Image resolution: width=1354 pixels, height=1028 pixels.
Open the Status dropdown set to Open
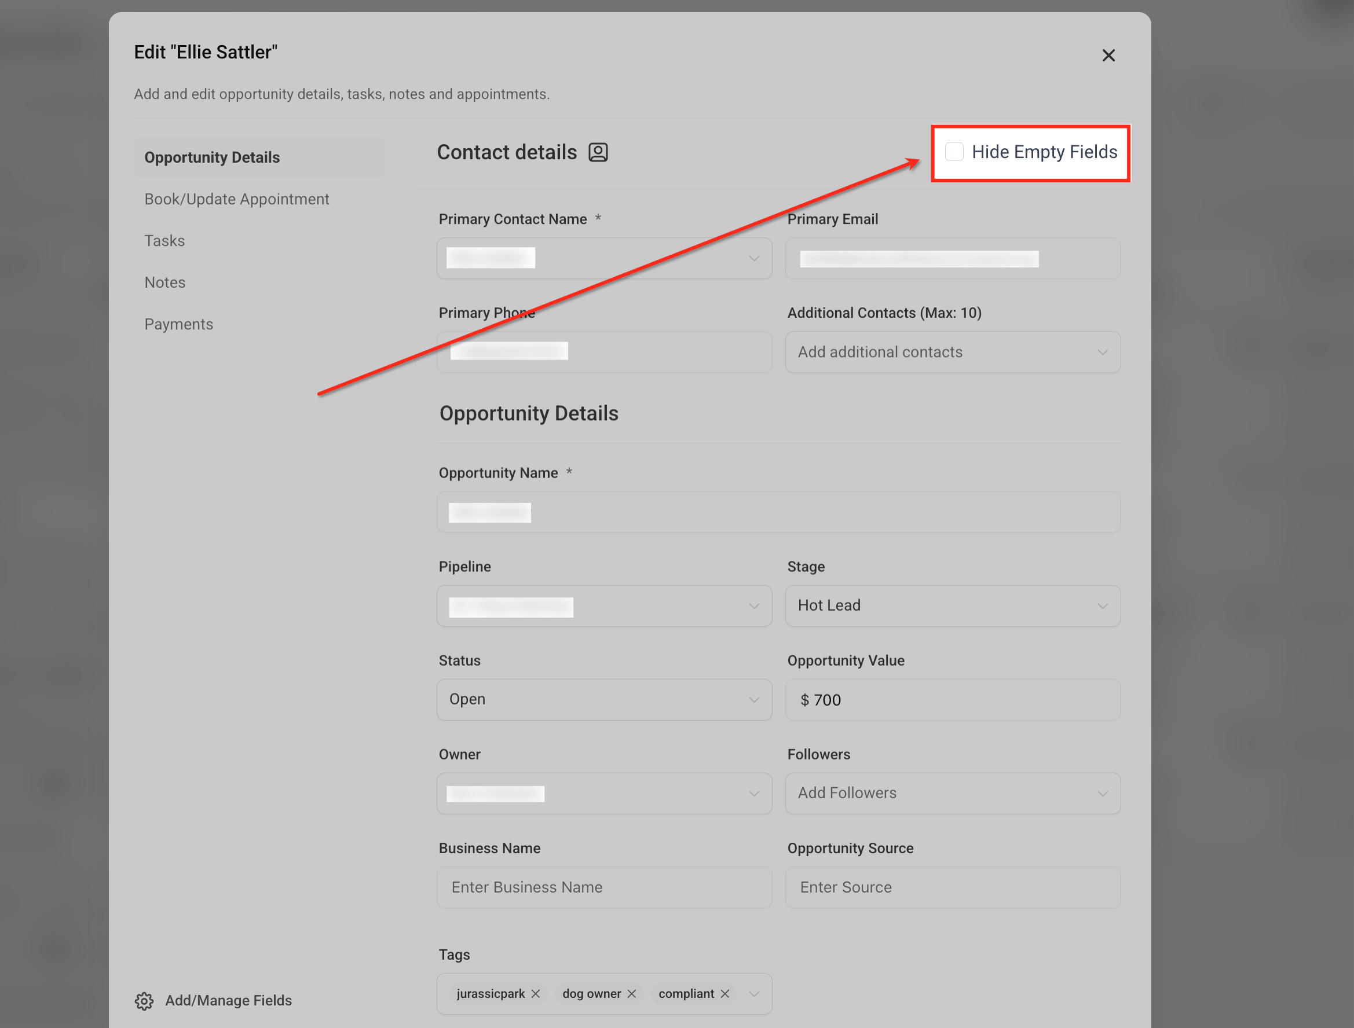[x=603, y=699]
